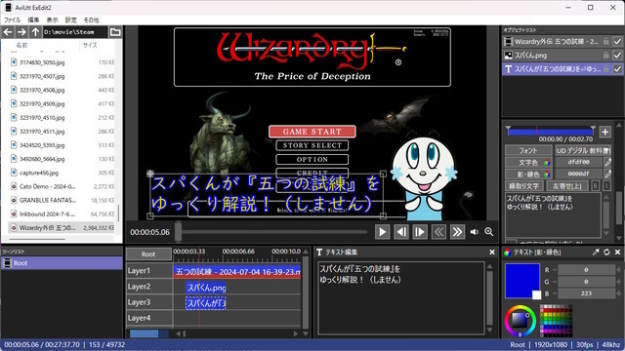Click the D:\movie\Steam path field
Viewport: 625px width, 351px height.
point(75,32)
